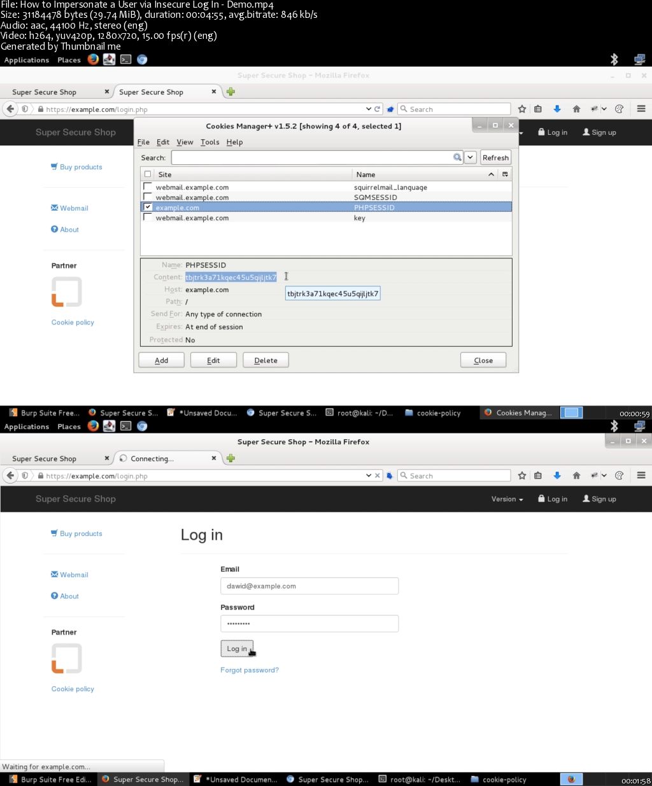Click the Add cookie button
Image resolution: width=652 pixels, height=786 pixels.
coord(162,360)
